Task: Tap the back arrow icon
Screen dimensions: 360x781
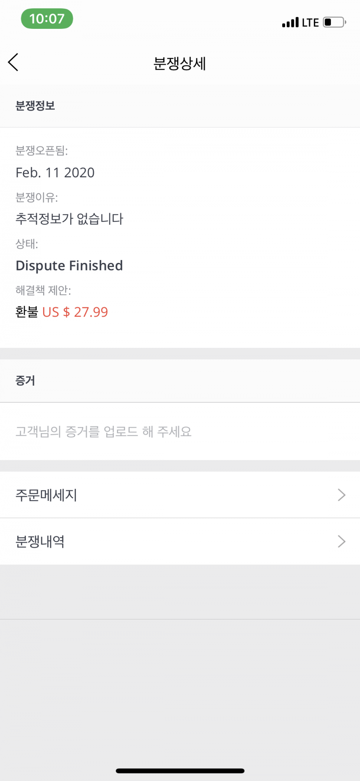Action: [x=14, y=63]
